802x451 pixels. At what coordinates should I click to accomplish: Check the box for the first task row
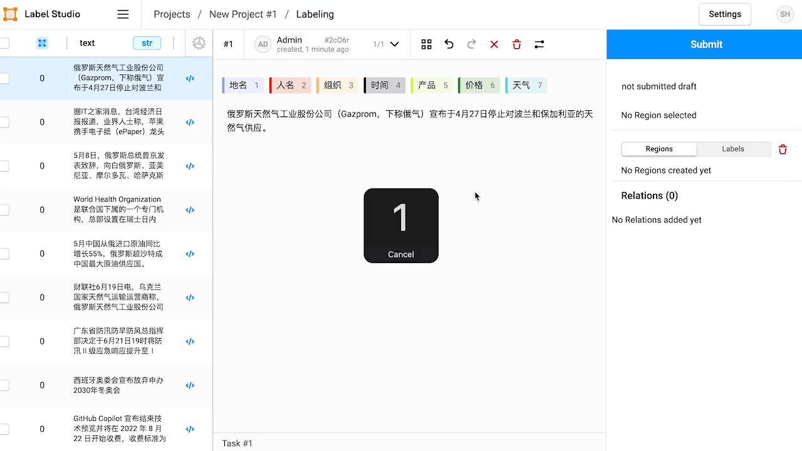[4, 78]
